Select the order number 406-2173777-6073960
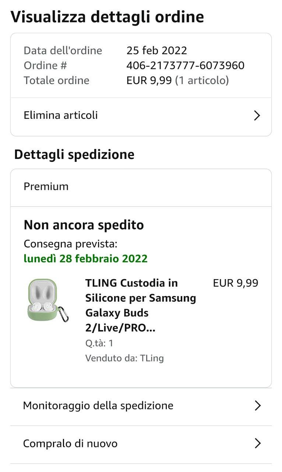 tap(185, 66)
